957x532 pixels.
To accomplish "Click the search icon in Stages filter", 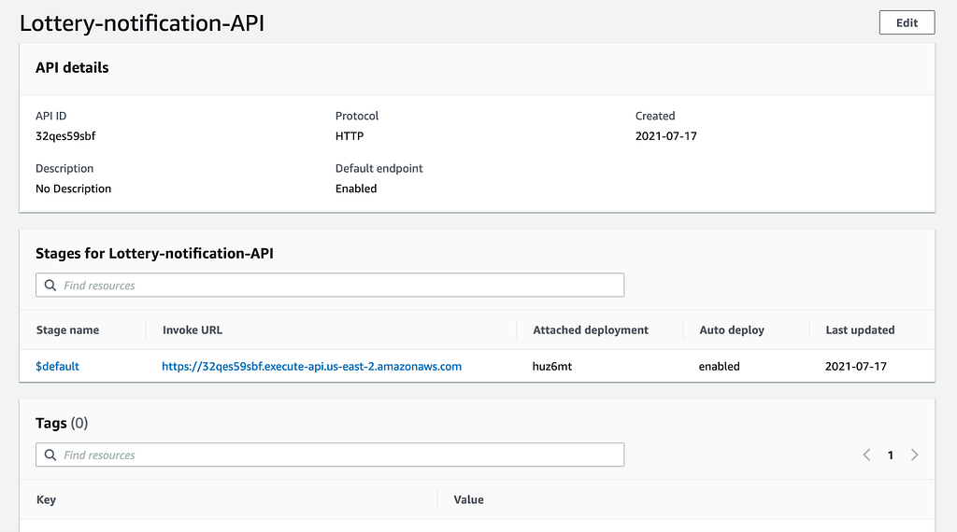I will [x=50, y=286].
